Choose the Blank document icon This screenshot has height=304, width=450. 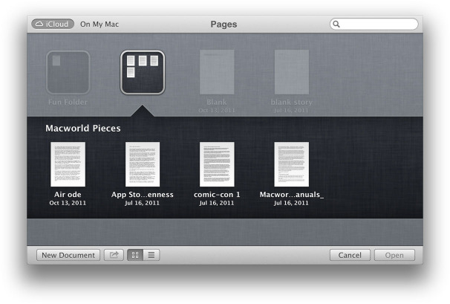[217, 72]
